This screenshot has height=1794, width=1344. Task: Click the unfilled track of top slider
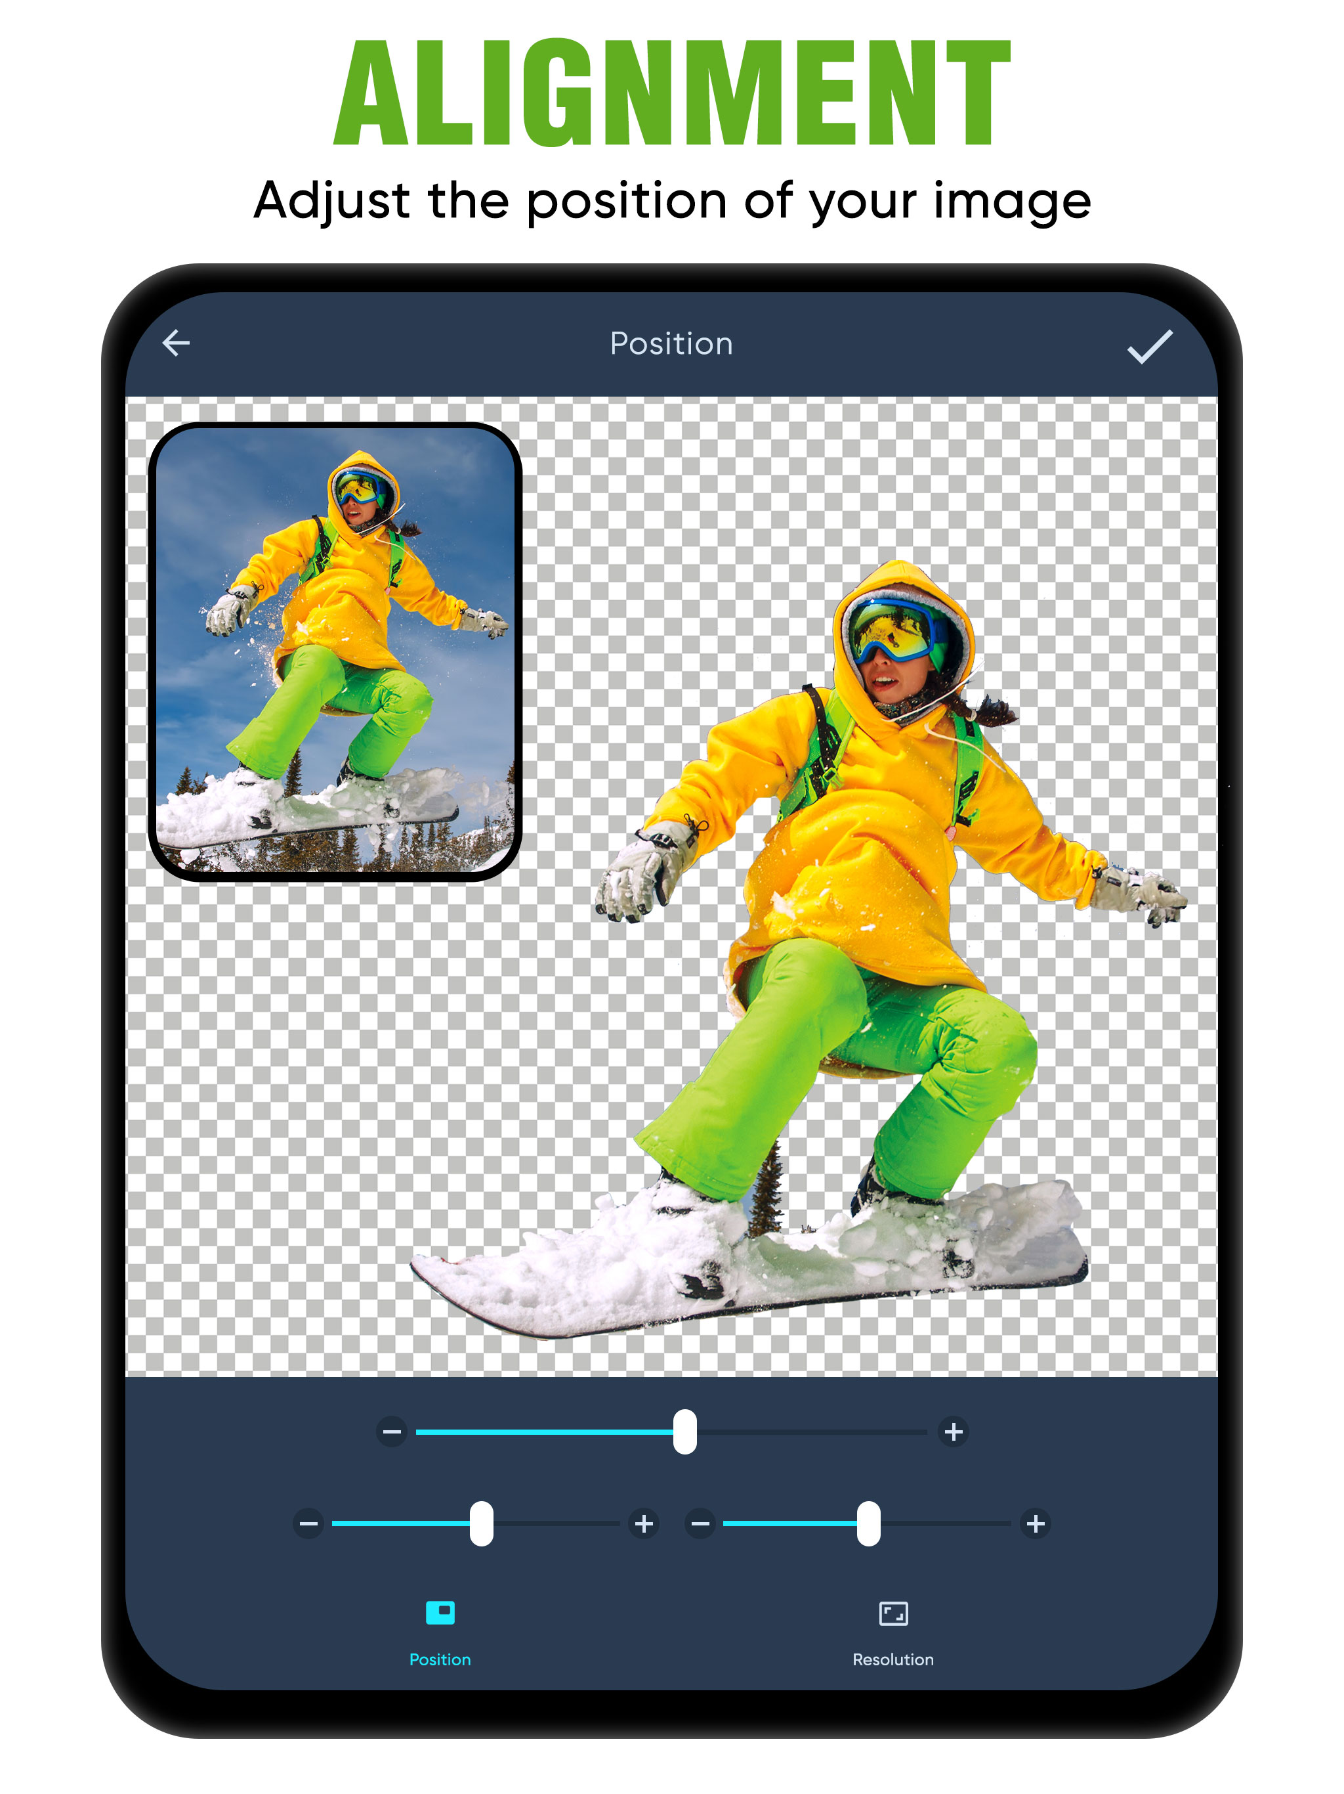pyautogui.click(x=810, y=1432)
